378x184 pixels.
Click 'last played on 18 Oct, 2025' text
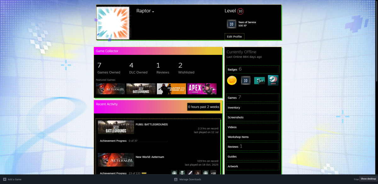click(x=202, y=165)
